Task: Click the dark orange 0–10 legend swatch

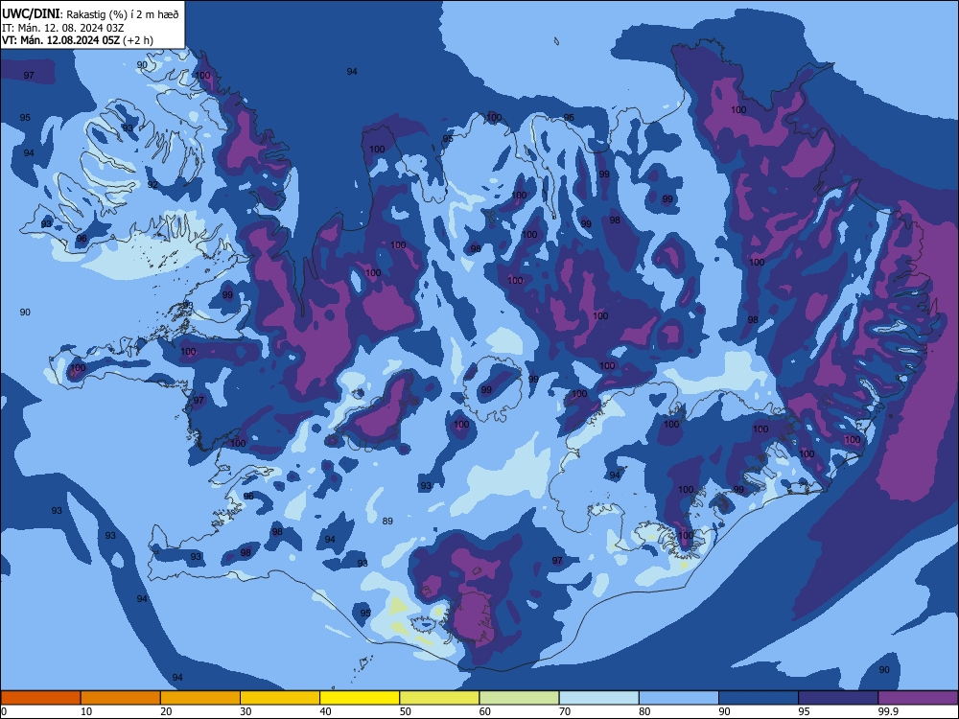Action: click(x=40, y=698)
